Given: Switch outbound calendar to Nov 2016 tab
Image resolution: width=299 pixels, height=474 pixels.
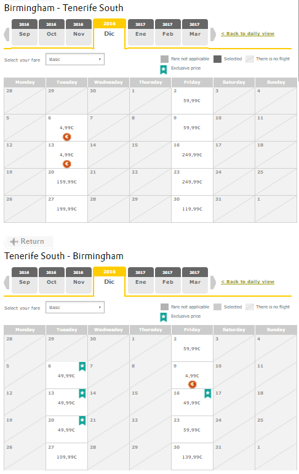Looking at the screenshot, I should point(79,33).
